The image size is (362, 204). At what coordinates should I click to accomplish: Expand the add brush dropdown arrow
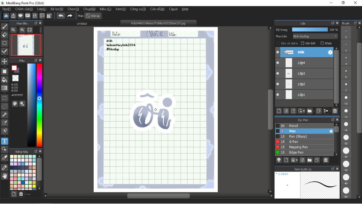[x=297, y=160]
